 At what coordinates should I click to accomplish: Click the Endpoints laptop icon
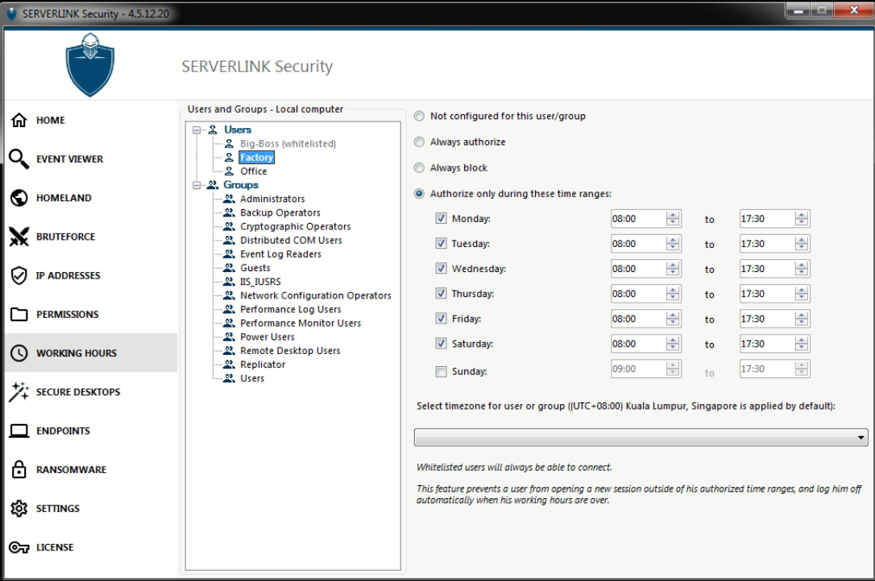(19, 431)
